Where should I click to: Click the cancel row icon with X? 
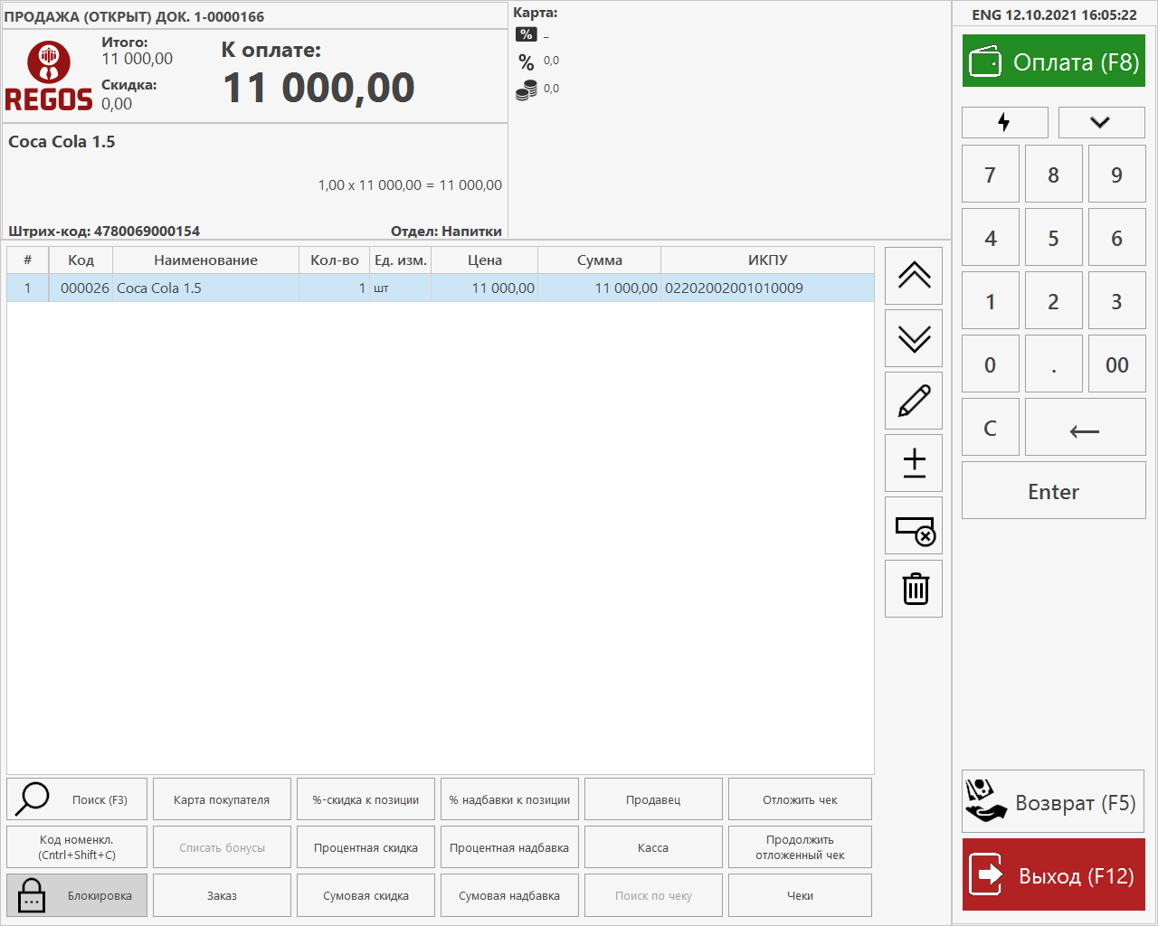pyautogui.click(x=914, y=526)
